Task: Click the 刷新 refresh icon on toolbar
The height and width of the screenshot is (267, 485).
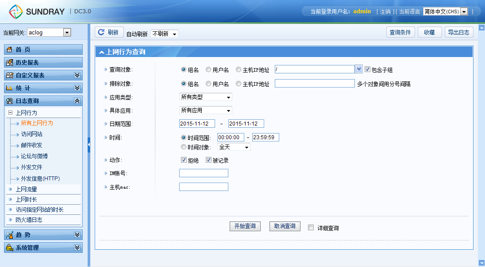Action: click(101, 33)
